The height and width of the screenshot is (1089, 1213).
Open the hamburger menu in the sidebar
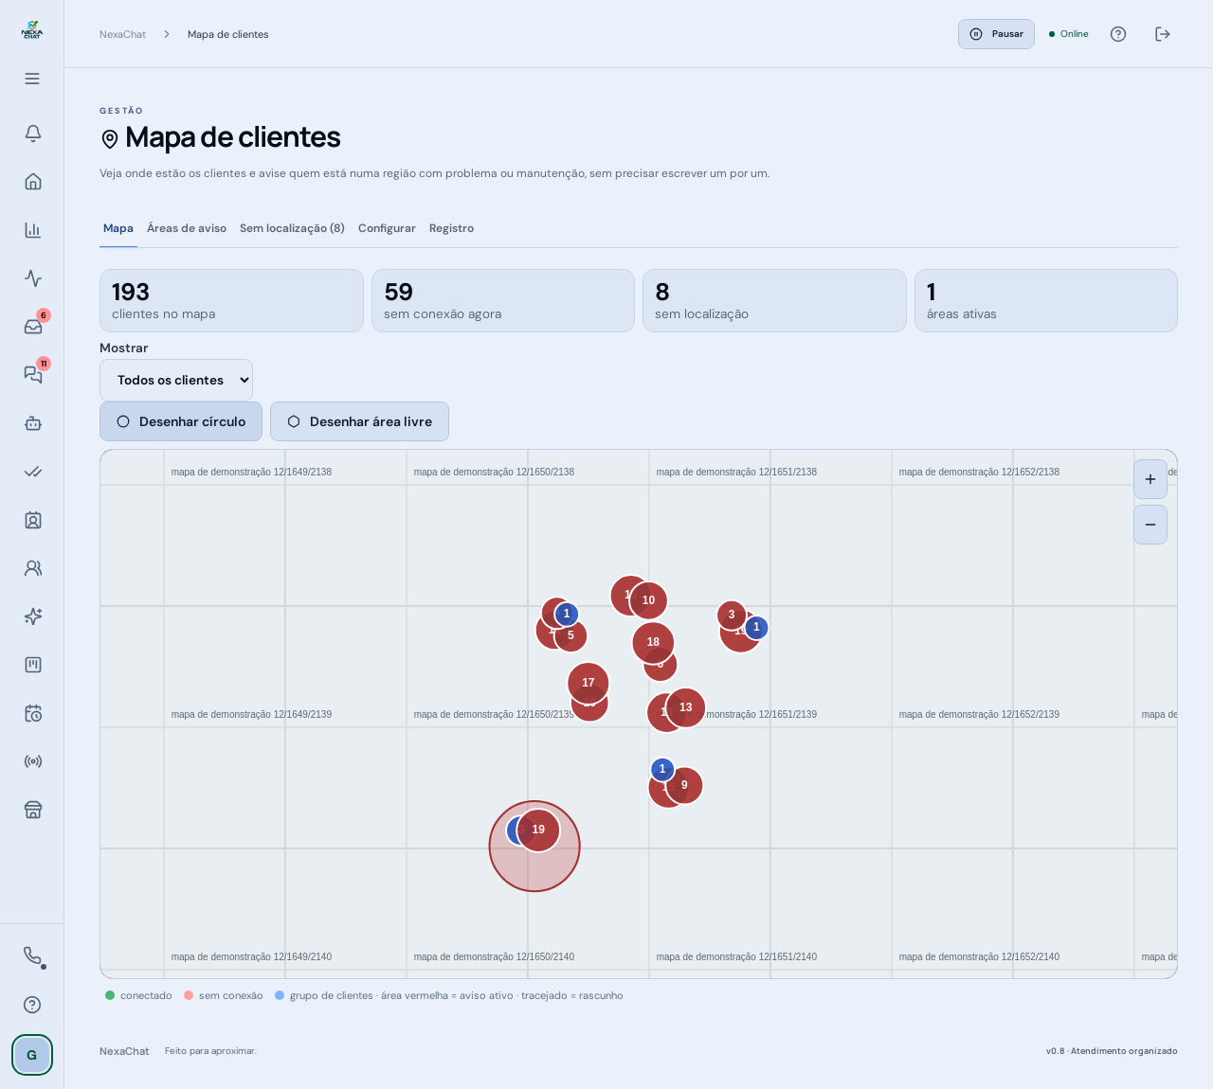(32, 79)
